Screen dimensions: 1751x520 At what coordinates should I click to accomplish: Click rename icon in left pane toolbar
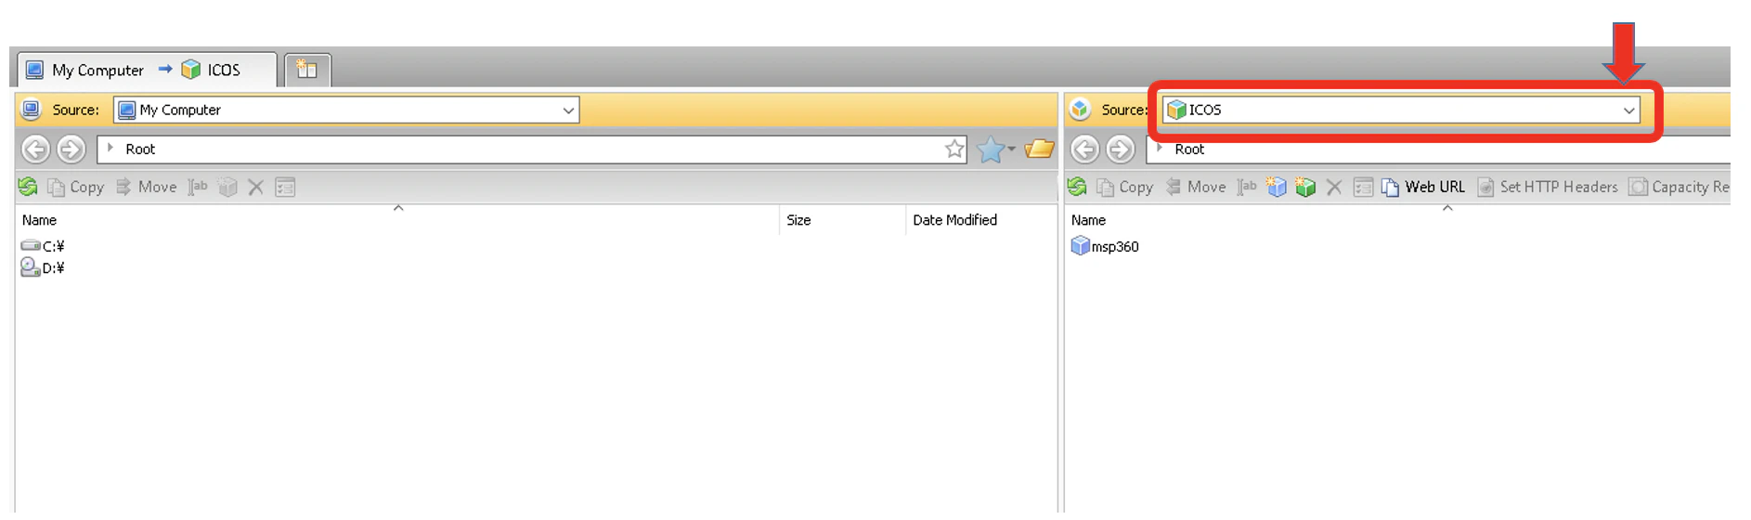coord(198,187)
